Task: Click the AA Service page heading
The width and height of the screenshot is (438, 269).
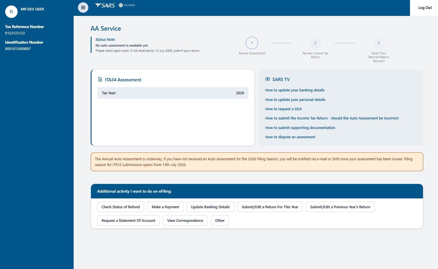Action: (106, 28)
